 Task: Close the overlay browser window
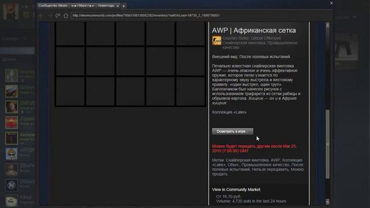pos(331,3)
